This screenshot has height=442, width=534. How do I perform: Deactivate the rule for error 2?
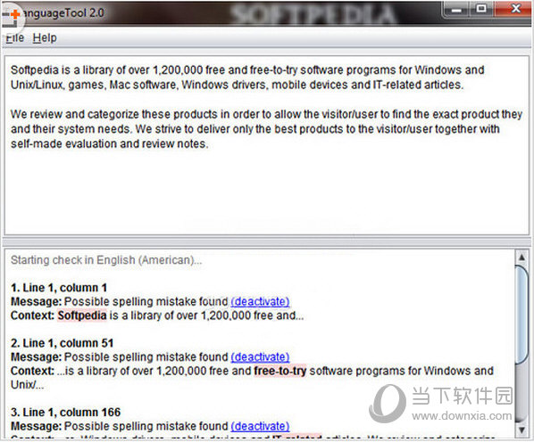tap(260, 357)
